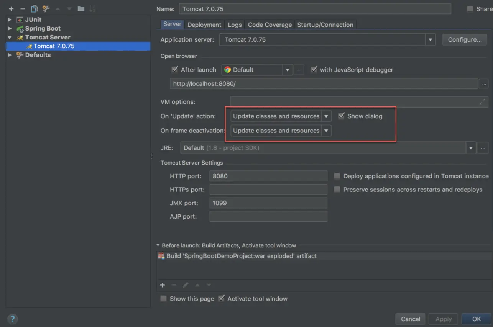Add a Before launch task
This screenshot has width=493, height=327.
pyautogui.click(x=163, y=285)
